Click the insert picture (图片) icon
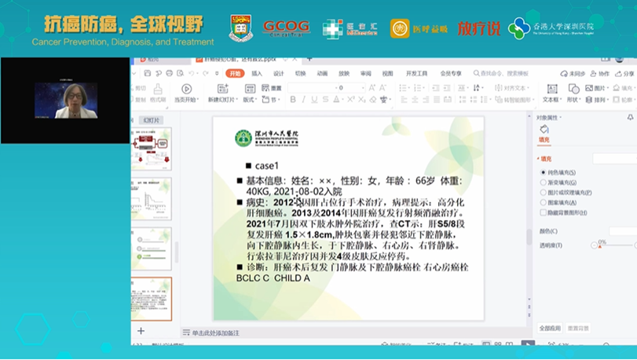The height and width of the screenshot is (360, 637). 589,88
